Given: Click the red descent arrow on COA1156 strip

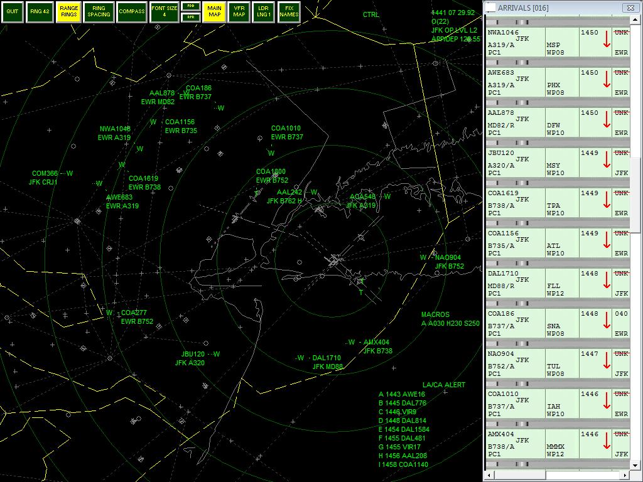Looking at the screenshot, I should 607,240.
